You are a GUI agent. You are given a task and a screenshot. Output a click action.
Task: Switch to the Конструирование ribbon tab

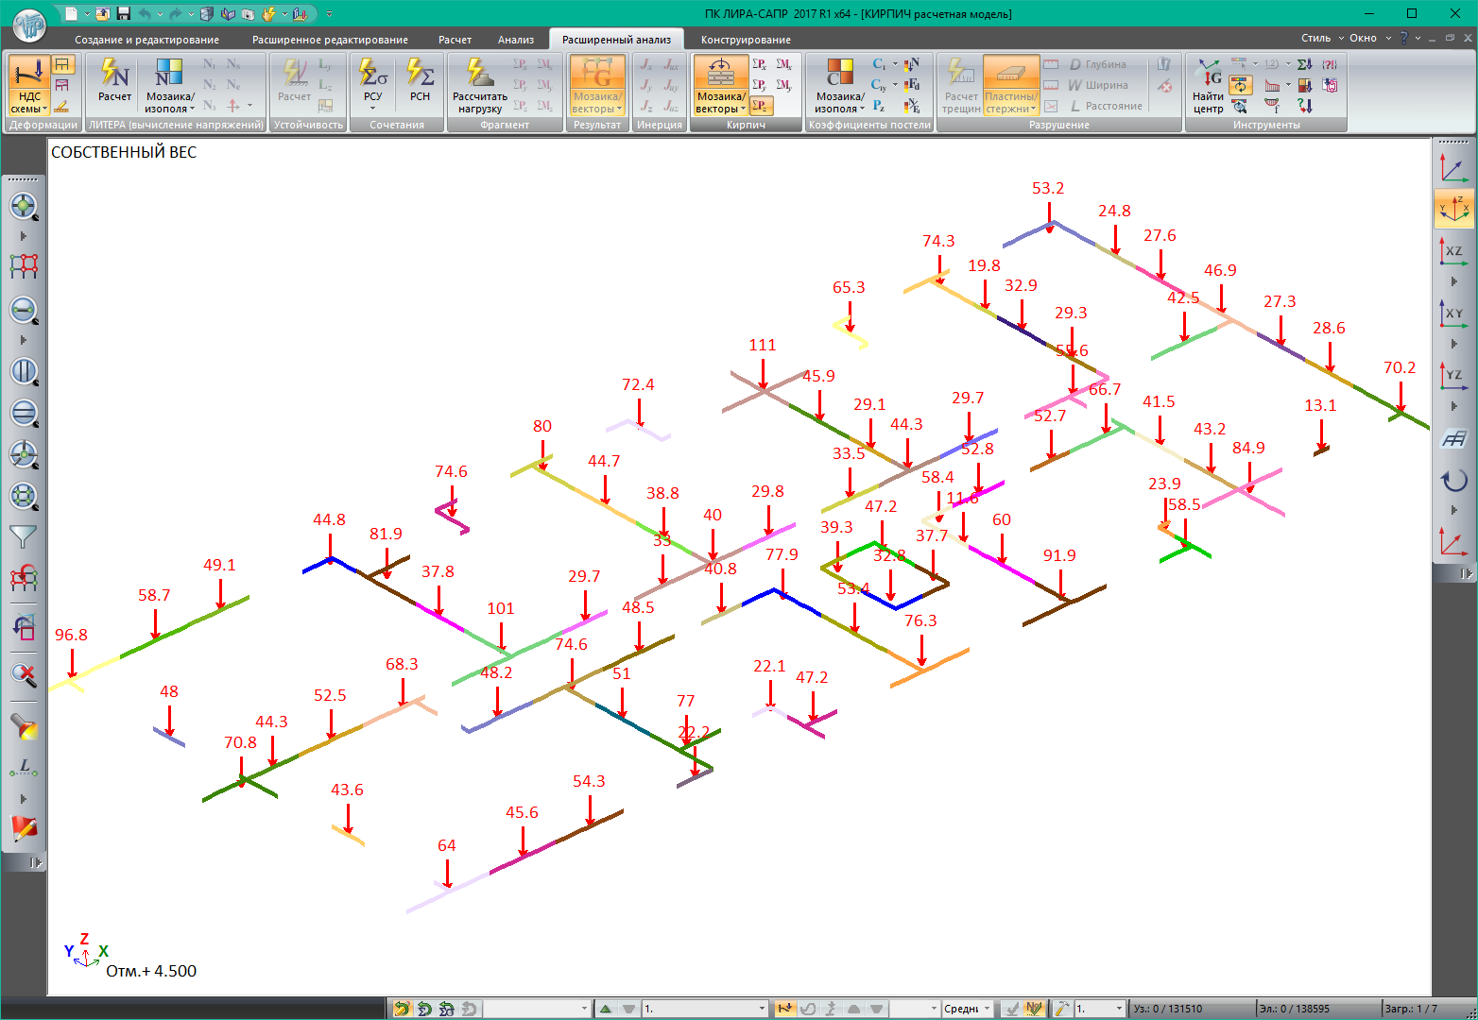pyautogui.click(x=746, y=40)
